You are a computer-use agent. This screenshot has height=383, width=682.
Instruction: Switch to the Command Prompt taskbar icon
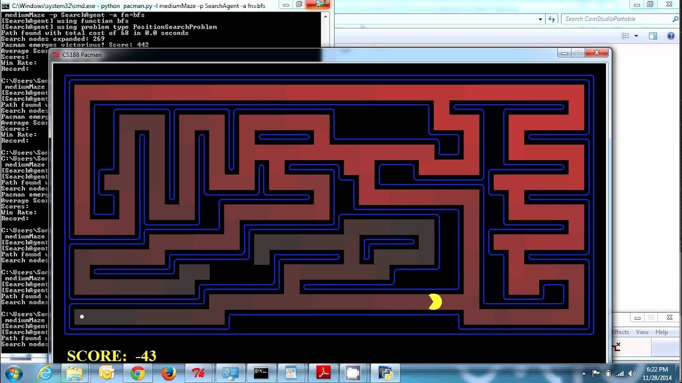point(261,373)
